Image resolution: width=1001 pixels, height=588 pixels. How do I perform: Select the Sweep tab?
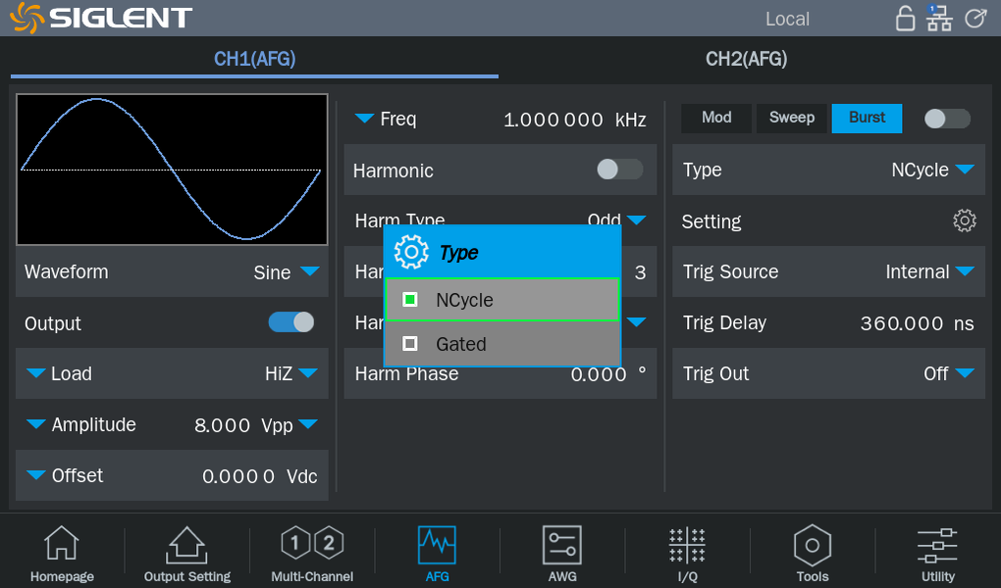tap(791, 118)
